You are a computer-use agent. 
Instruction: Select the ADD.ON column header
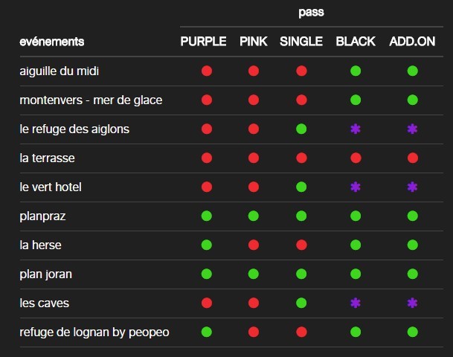[412, 42]
